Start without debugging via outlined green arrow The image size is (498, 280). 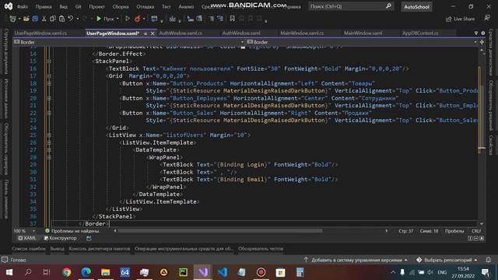(x=128, y=19)
